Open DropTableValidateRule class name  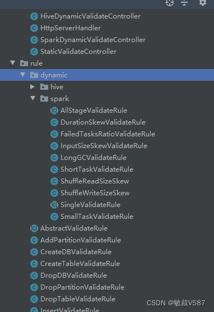point(78,299)
